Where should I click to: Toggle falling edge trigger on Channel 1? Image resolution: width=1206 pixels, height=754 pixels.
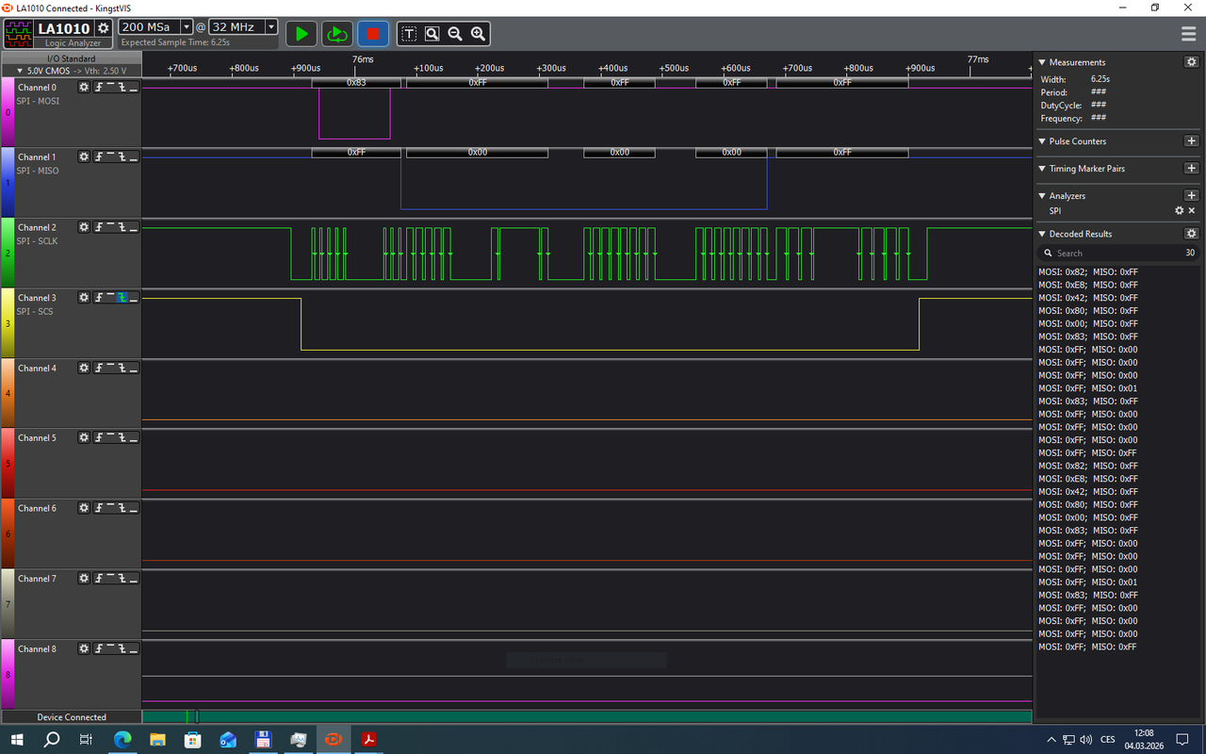pyautogui.click(x=122, y=156)
